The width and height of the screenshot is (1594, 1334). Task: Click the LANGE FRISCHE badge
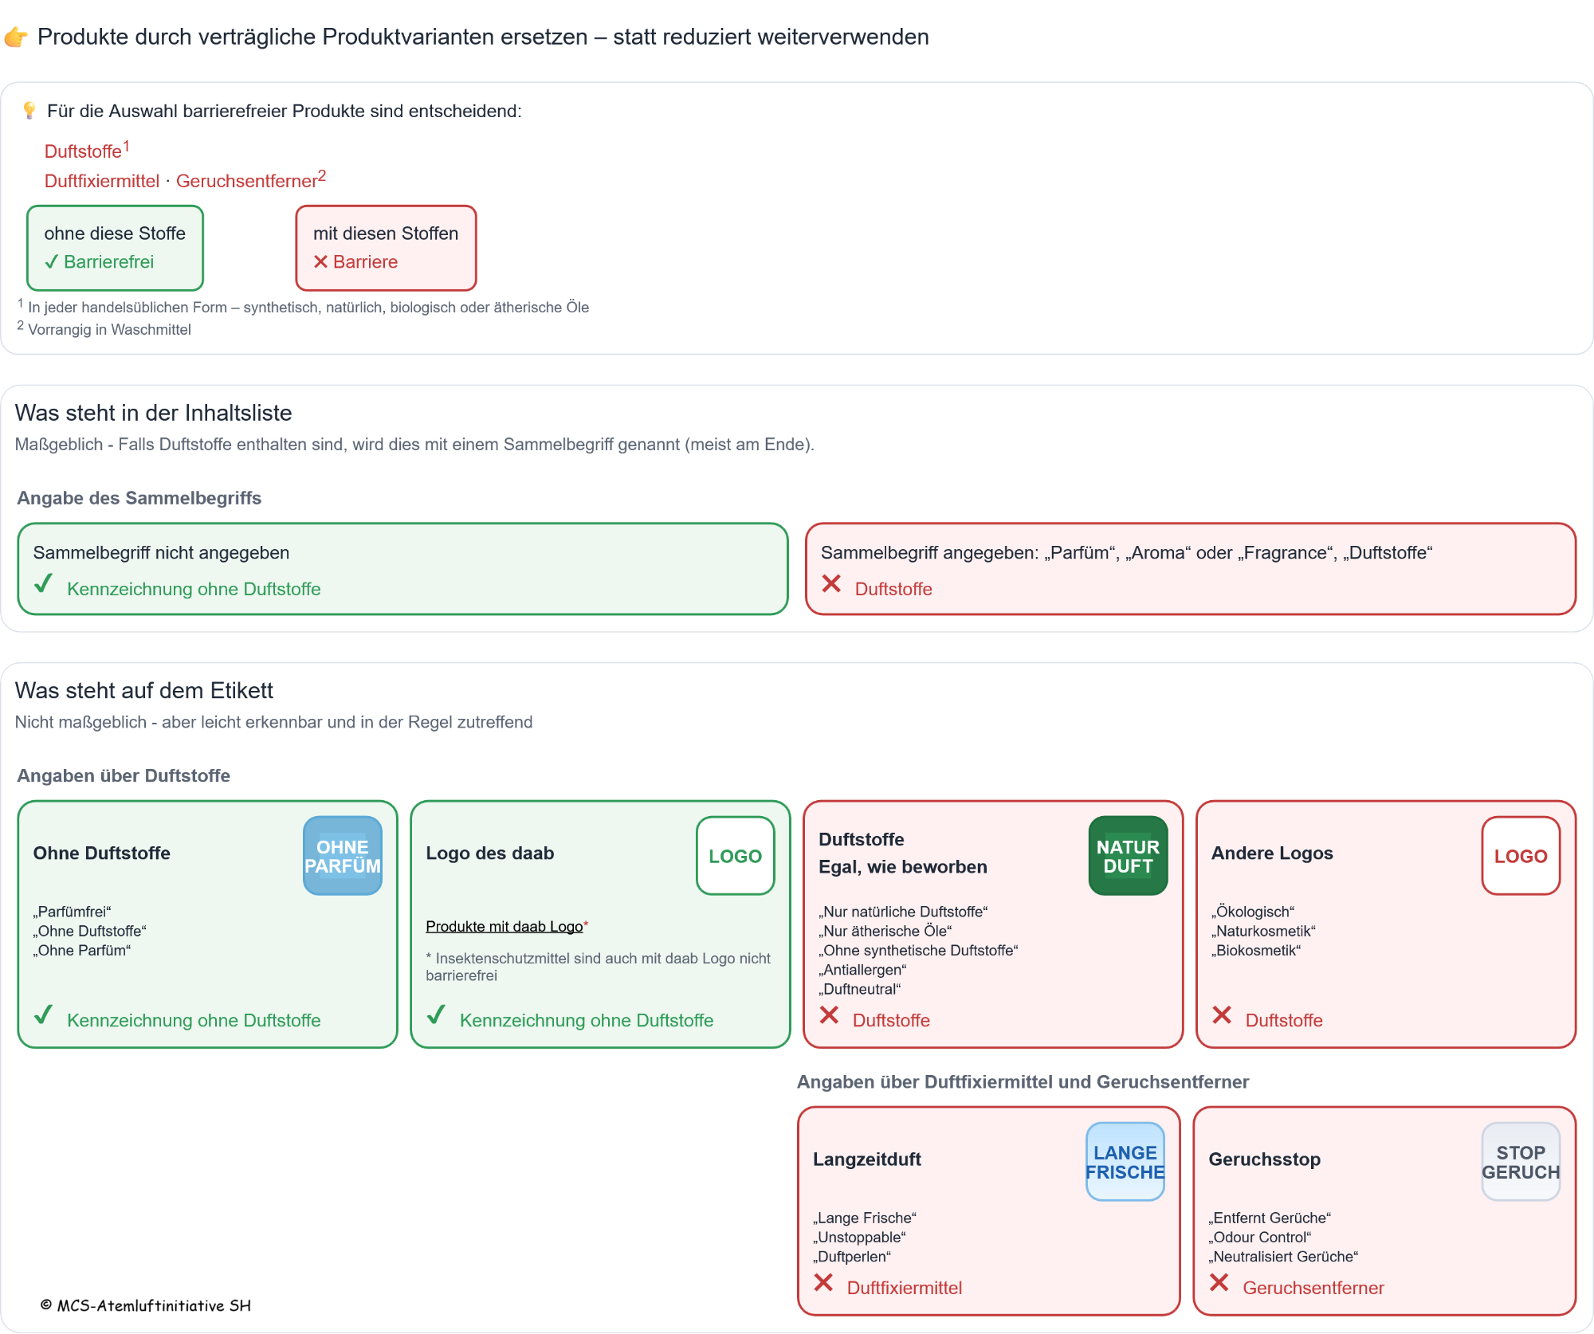(x=1125, y=1162)
